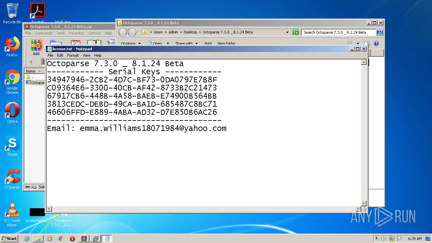Click the Back arrow in Explorer window
432x243 pixels.
123,32
